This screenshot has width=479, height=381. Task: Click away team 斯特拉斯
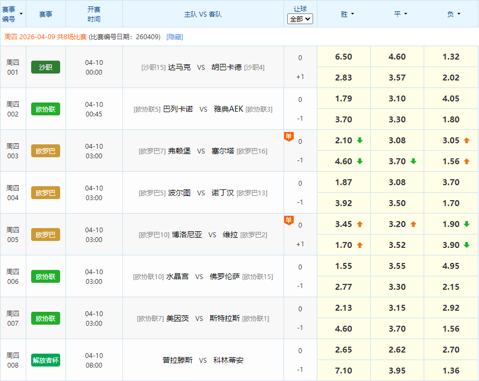point(225,318)
